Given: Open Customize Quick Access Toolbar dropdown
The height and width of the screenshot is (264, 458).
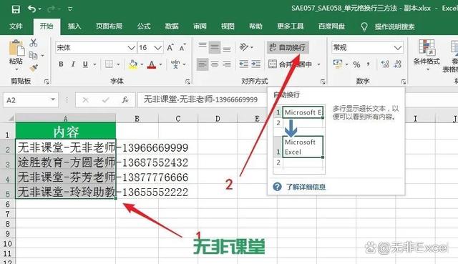Looking at the screenshot, I should (x=70, y=9).
